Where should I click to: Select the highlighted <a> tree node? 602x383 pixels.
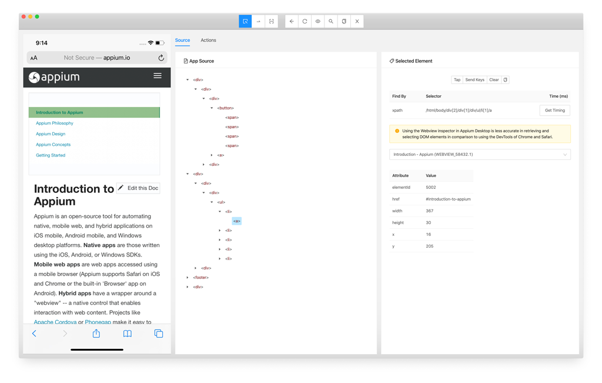237,221
